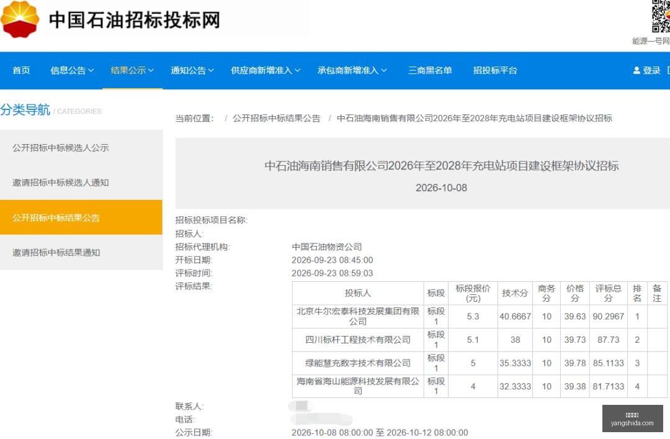Click bidder 北京牛尔宏泰科技发展集团有限公司
Viewport: 670px width, 439px height.
tap(358, 316)
